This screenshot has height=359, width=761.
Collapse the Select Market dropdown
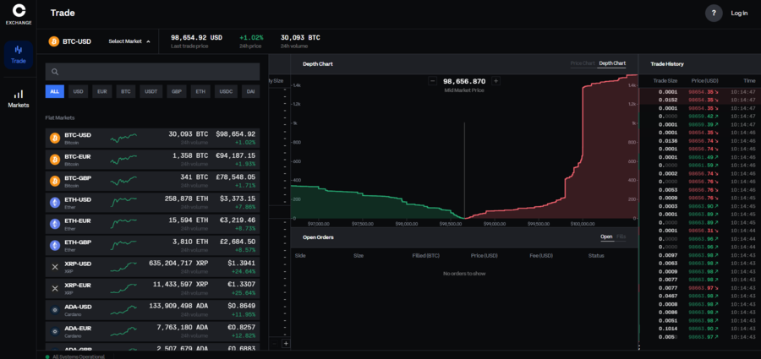click(x=129, y=41)
